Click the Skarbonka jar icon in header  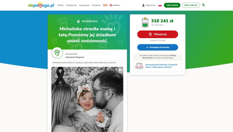point(78,21)
